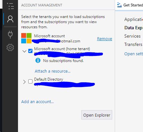Click the Microsoft logo next to the account

pos(26,38)
